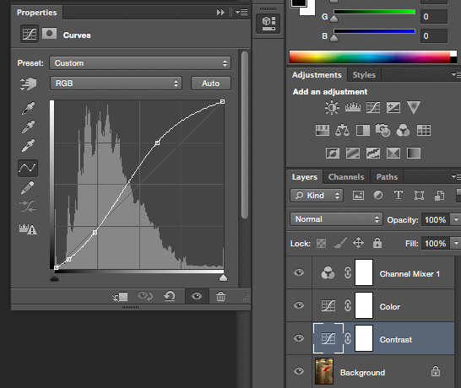The image size is (461, 388).
Task: Toggle visibility of the Contrast layer
Action: coord(299,338)
